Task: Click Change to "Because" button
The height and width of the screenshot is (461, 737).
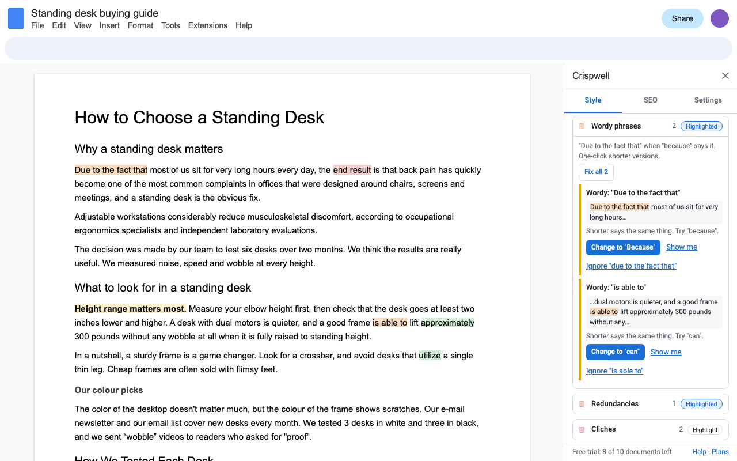Action: tap(623, 247)
